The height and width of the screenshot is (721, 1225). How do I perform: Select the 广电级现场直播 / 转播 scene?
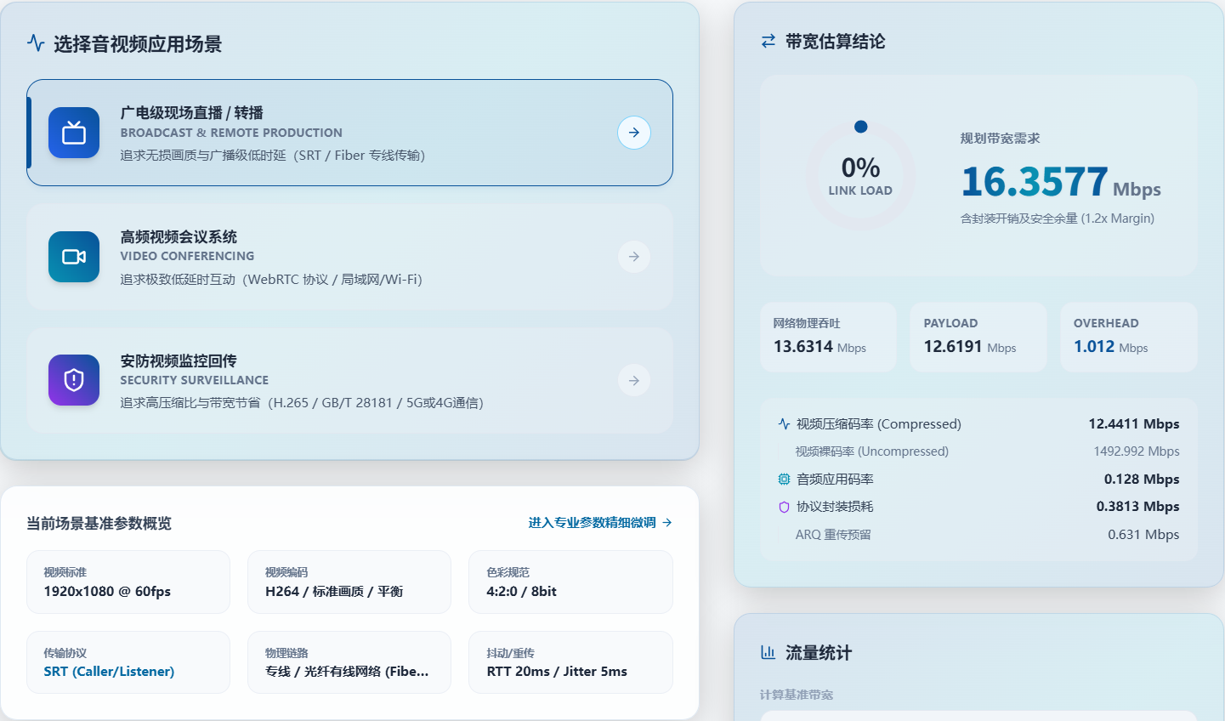coord(349,133)
